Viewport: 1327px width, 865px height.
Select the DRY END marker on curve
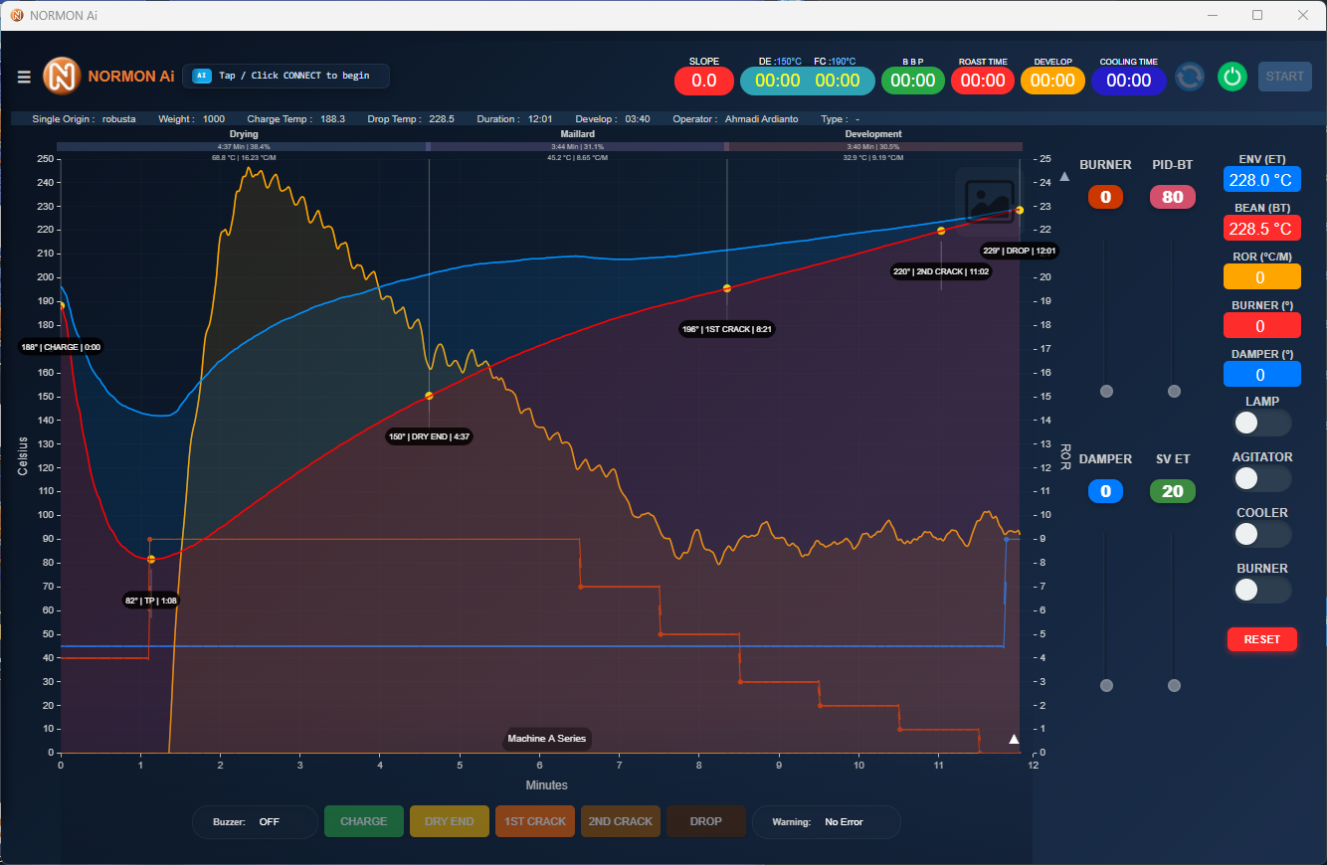tap(429, 396)
